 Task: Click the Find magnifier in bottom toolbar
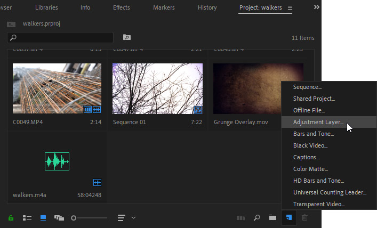click(x=257, y=218)
